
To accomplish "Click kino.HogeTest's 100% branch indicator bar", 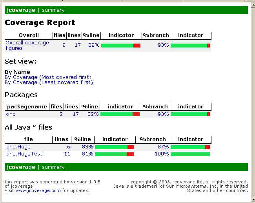I will 190,154.
